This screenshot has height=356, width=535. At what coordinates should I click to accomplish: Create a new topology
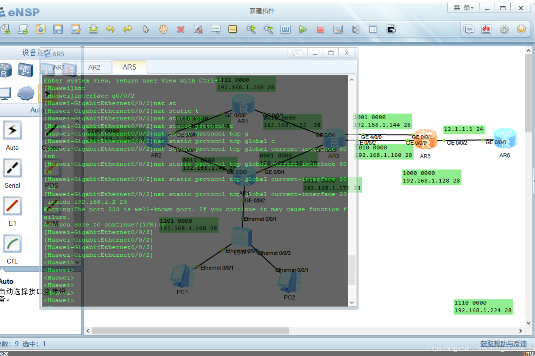tap(5, 29)
